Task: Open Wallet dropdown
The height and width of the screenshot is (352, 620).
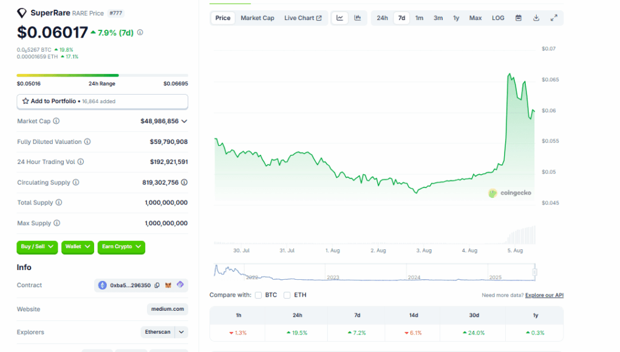Action: point(78,247)
